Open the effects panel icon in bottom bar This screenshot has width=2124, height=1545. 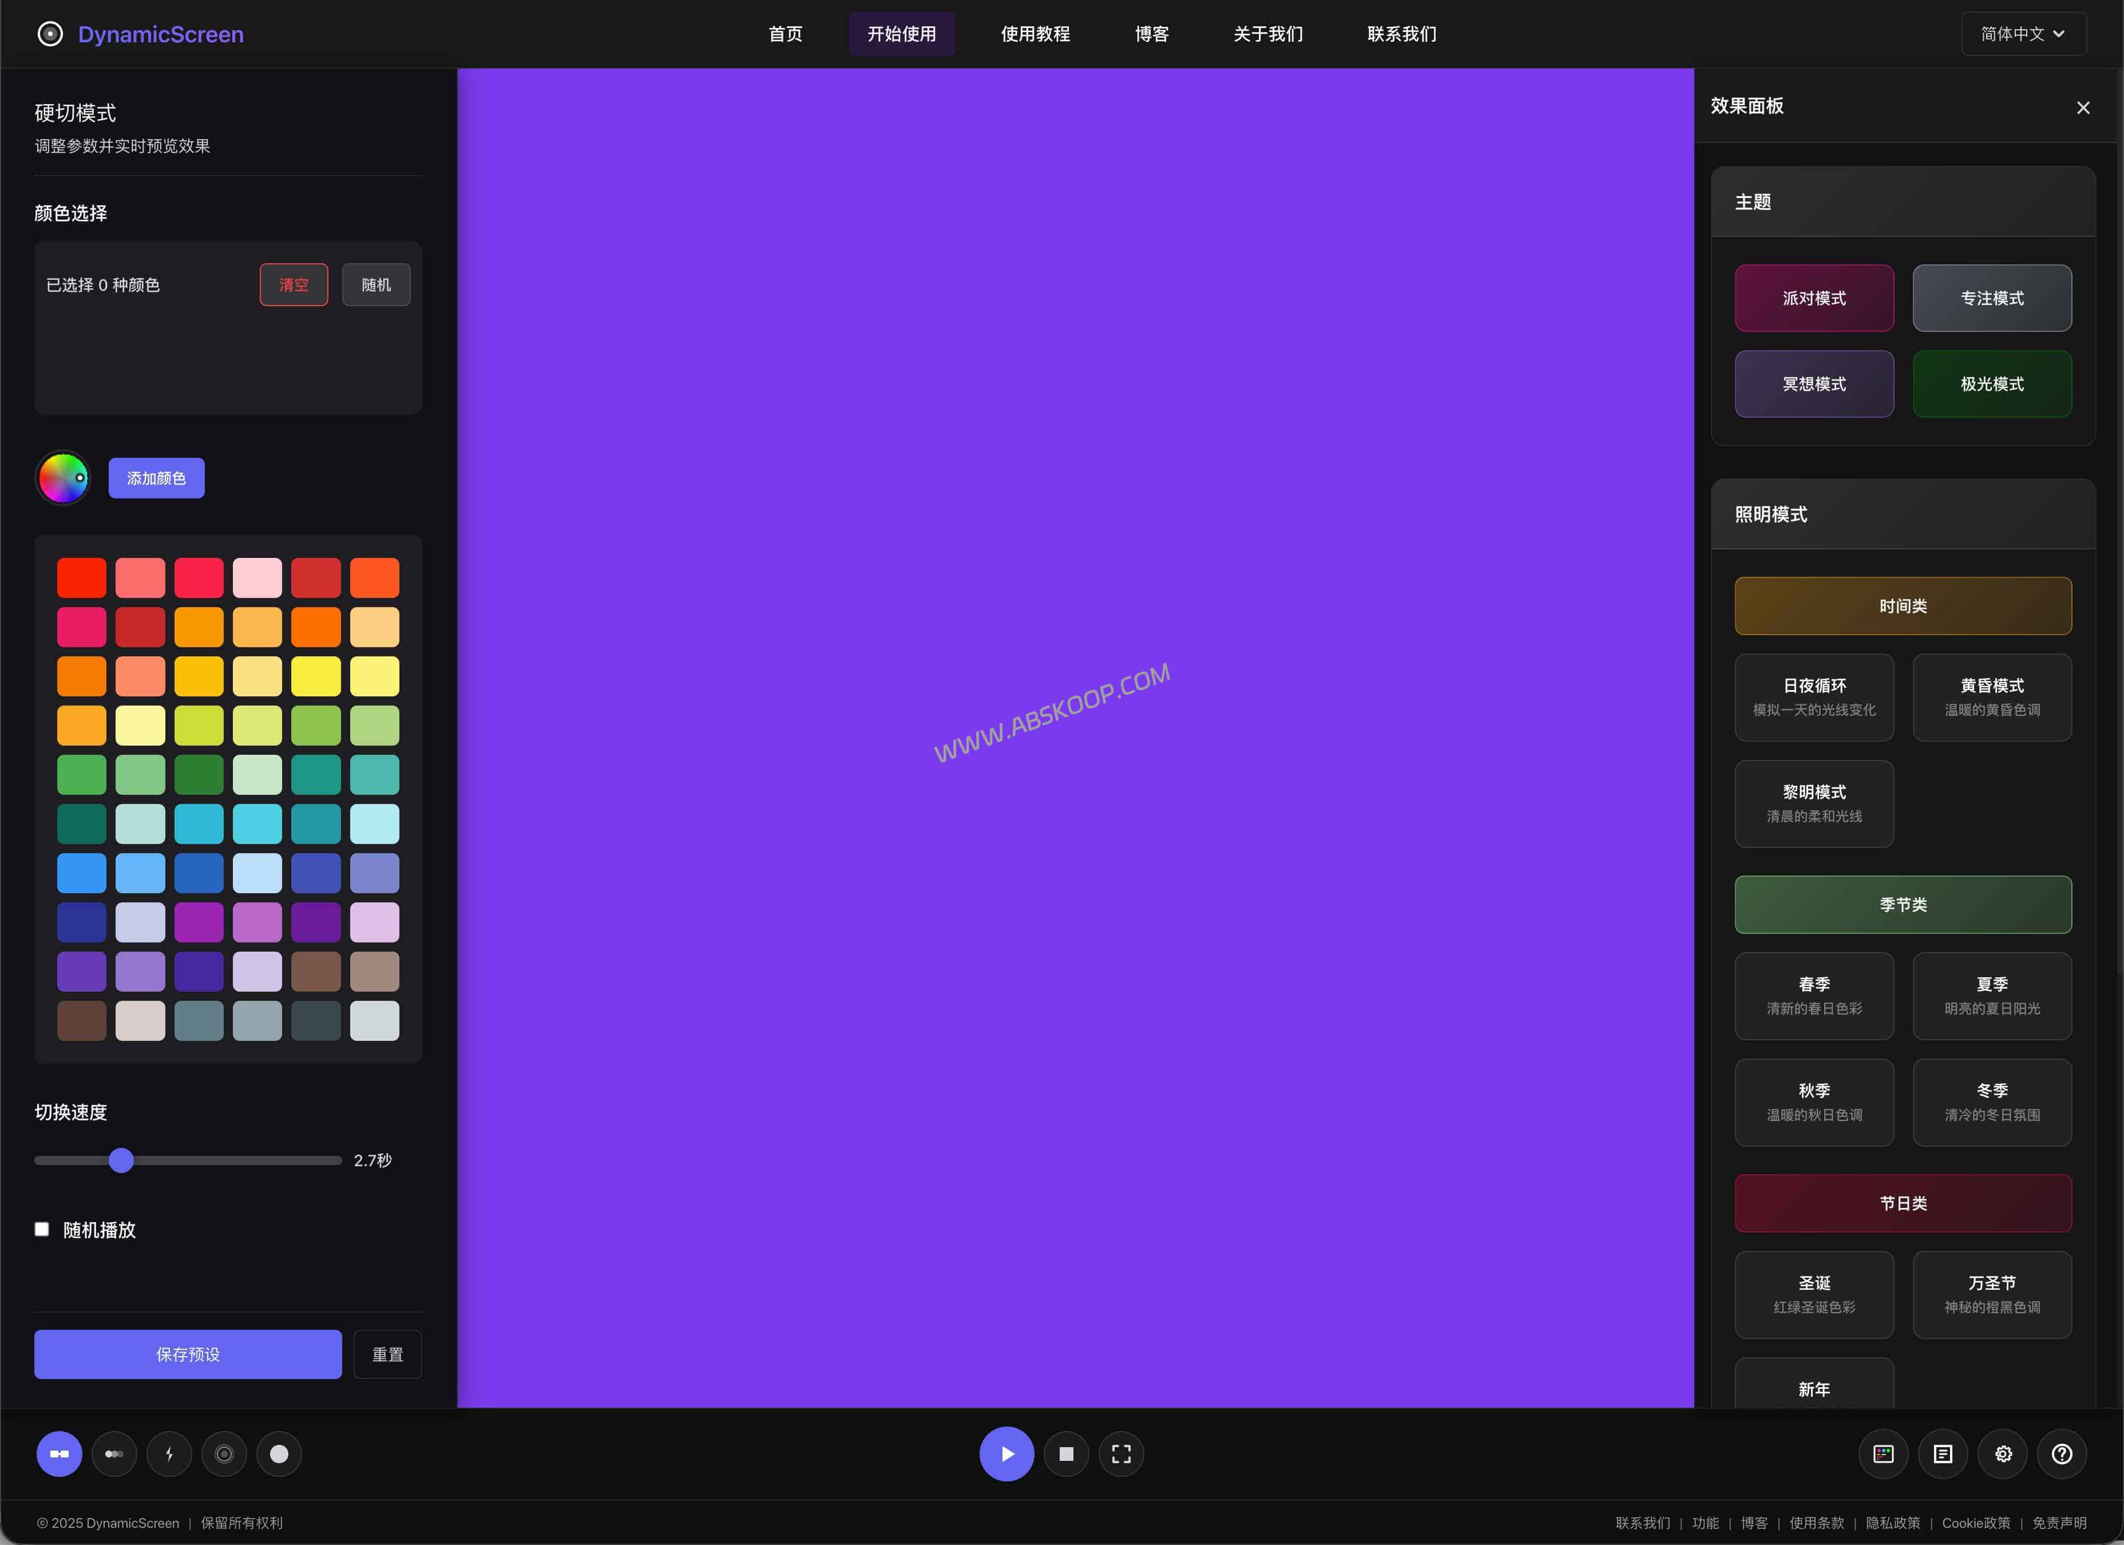coord(1883,1453)
